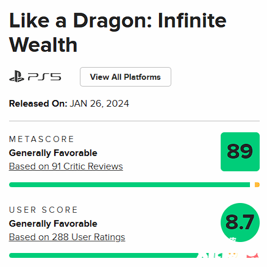Viewport: 267px width, 267px height.
Task: Click the USER SCORE section heading
Action: pos(43,210)
